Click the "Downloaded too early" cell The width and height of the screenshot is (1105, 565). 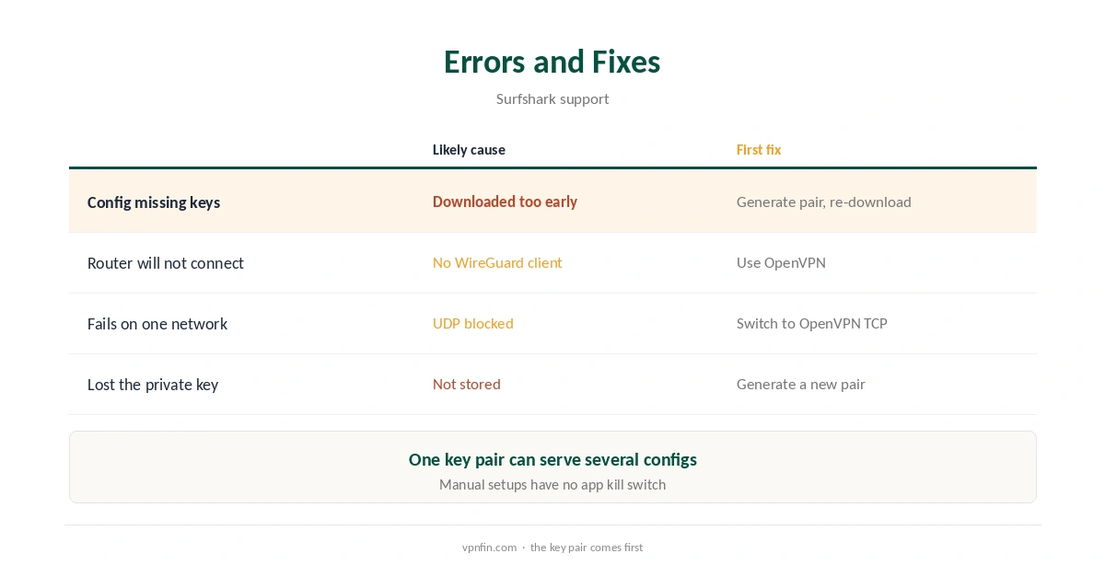point(505,202)
